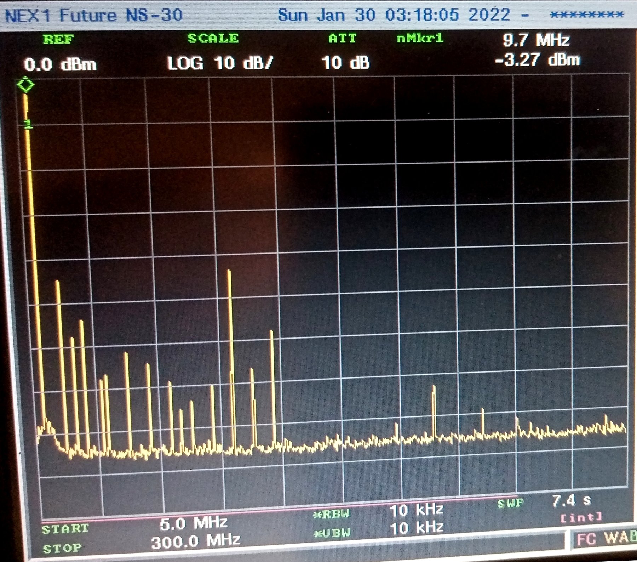Click the asterisk string in the title bar
Viewport: 637px width, 562px height.
coord(587,15)
